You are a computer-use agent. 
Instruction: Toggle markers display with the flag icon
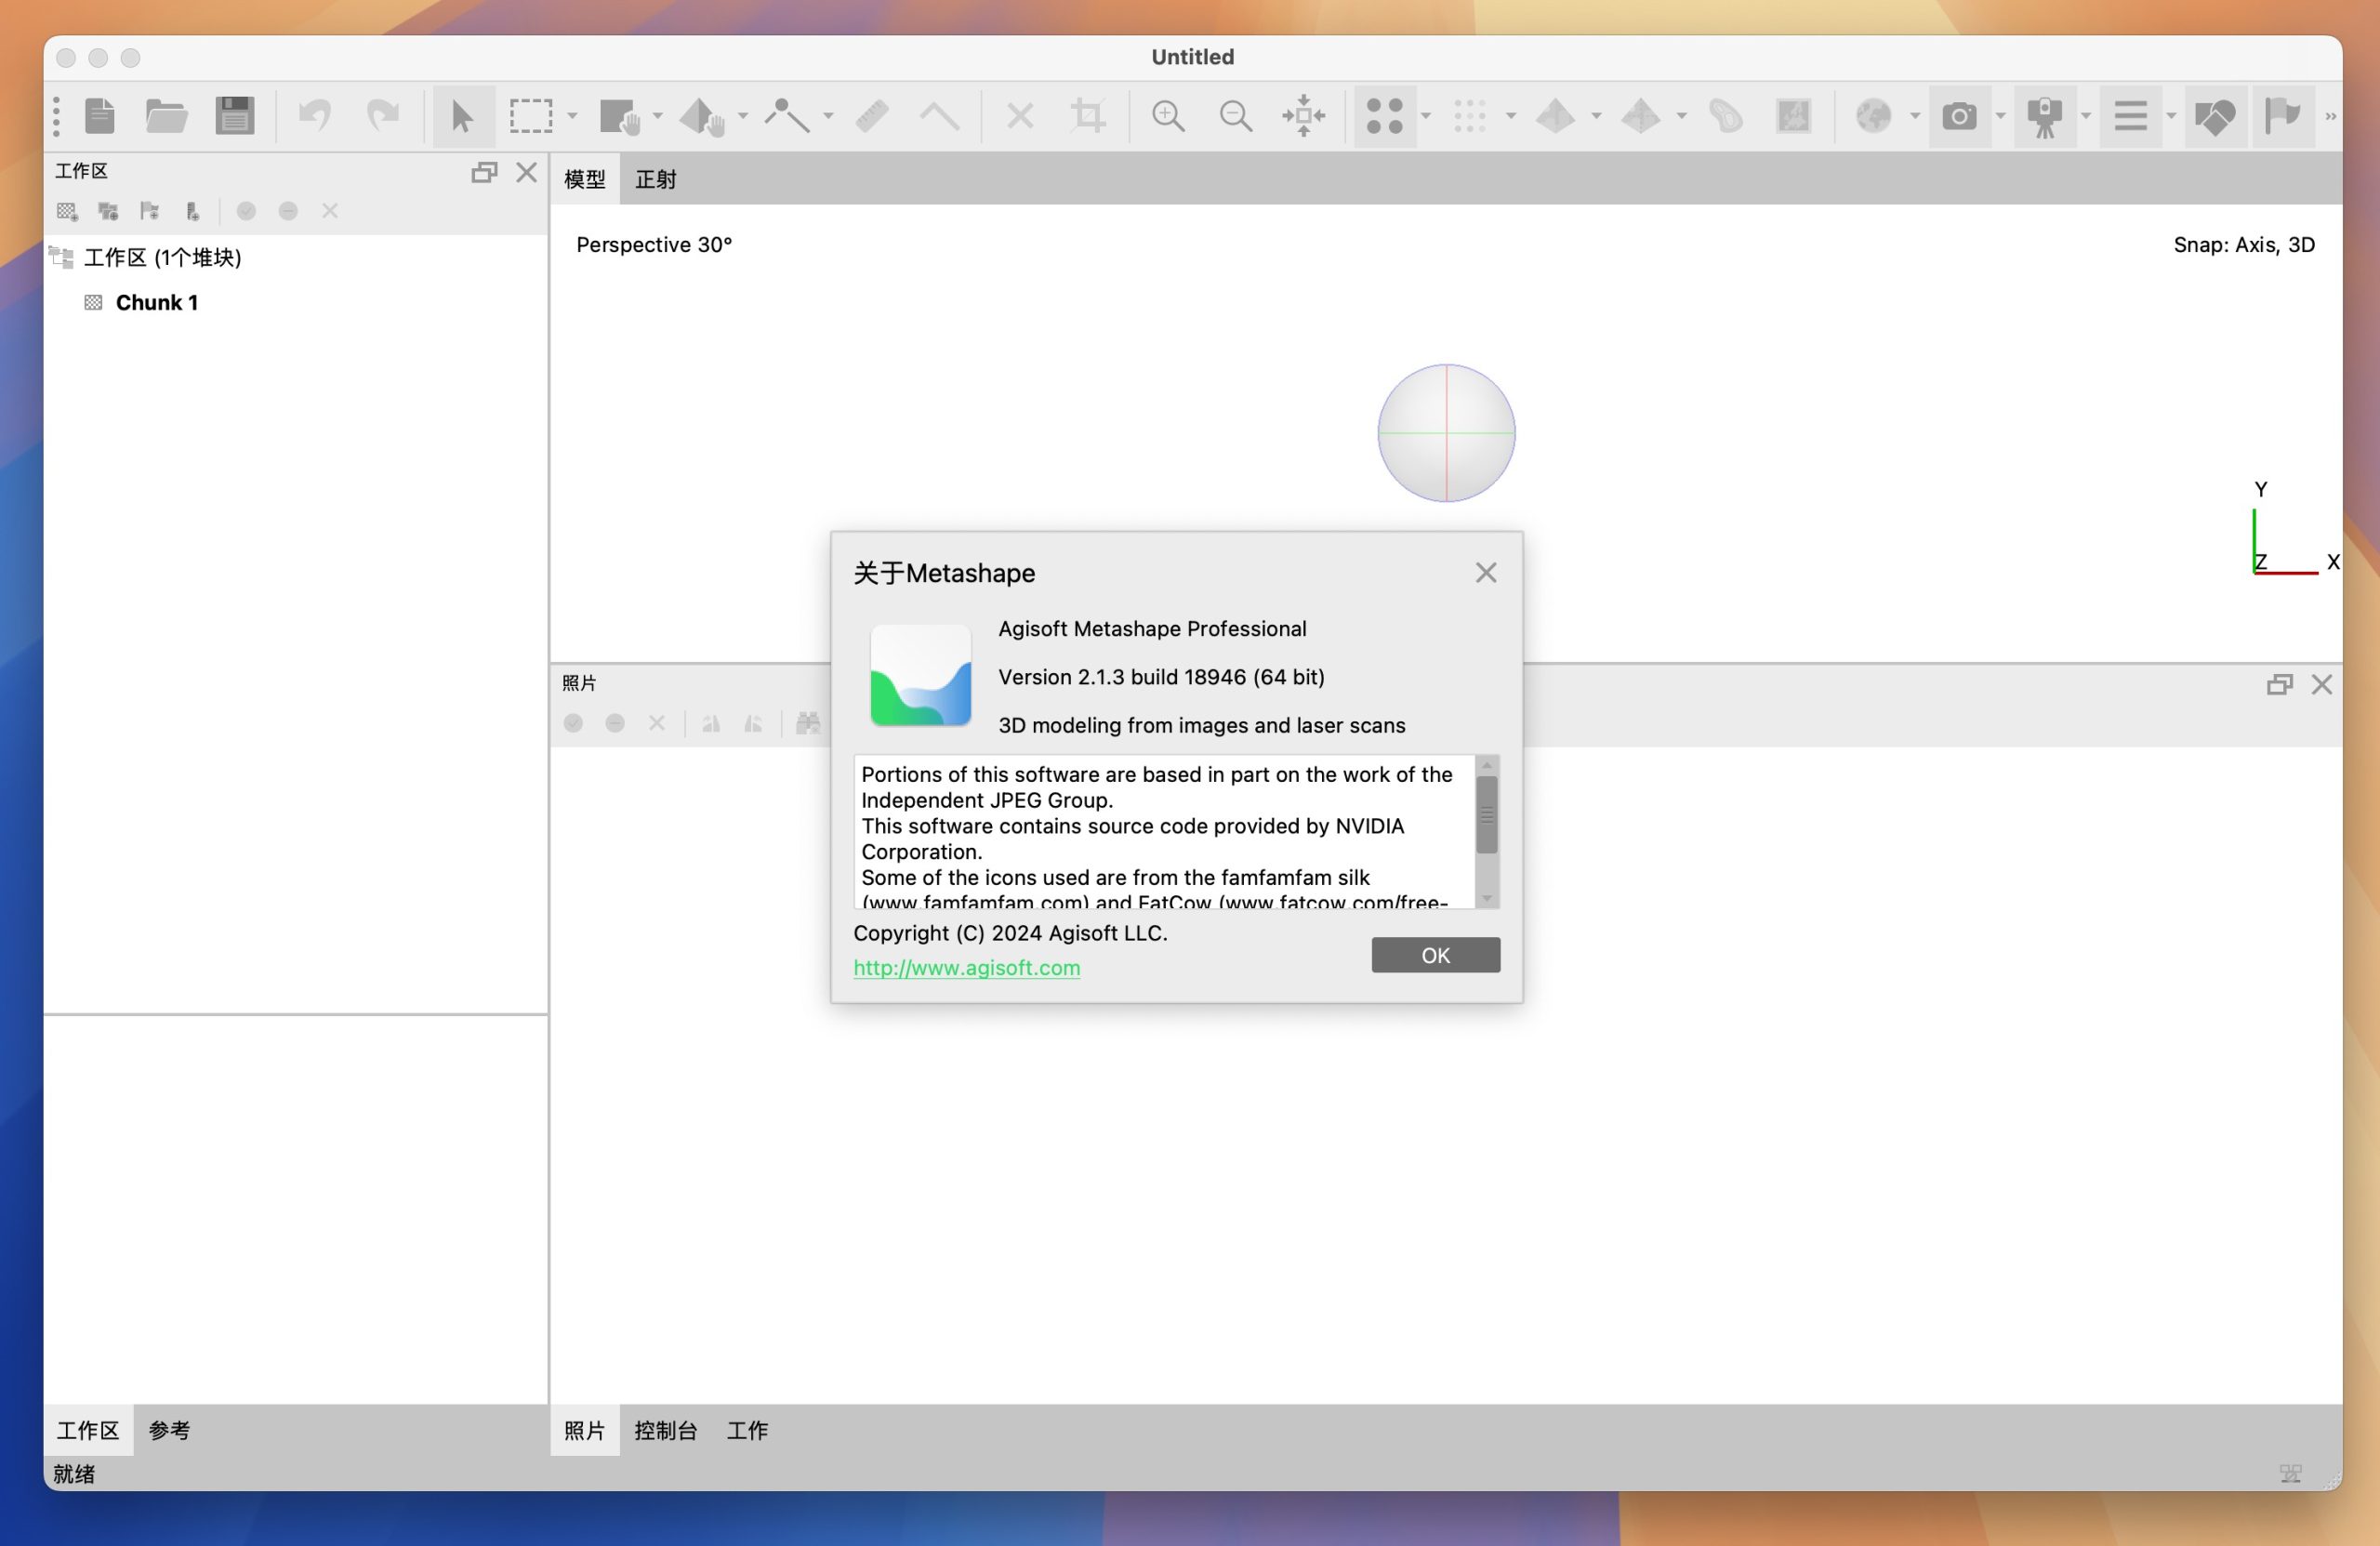click(x=2283, y=116)
